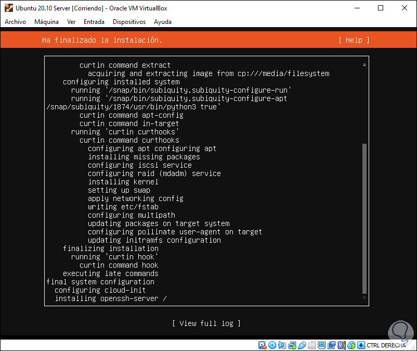
Task: Click the 'setting up swap' log line
Action: pos(119,190)
